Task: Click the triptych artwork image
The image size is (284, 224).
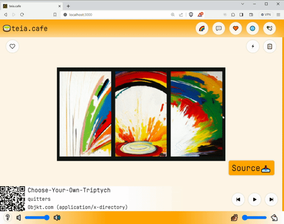Action: (141, 114)
